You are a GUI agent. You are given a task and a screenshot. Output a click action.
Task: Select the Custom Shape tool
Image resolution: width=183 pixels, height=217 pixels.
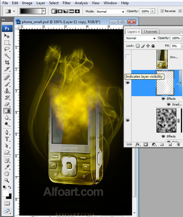pos(7,153)
